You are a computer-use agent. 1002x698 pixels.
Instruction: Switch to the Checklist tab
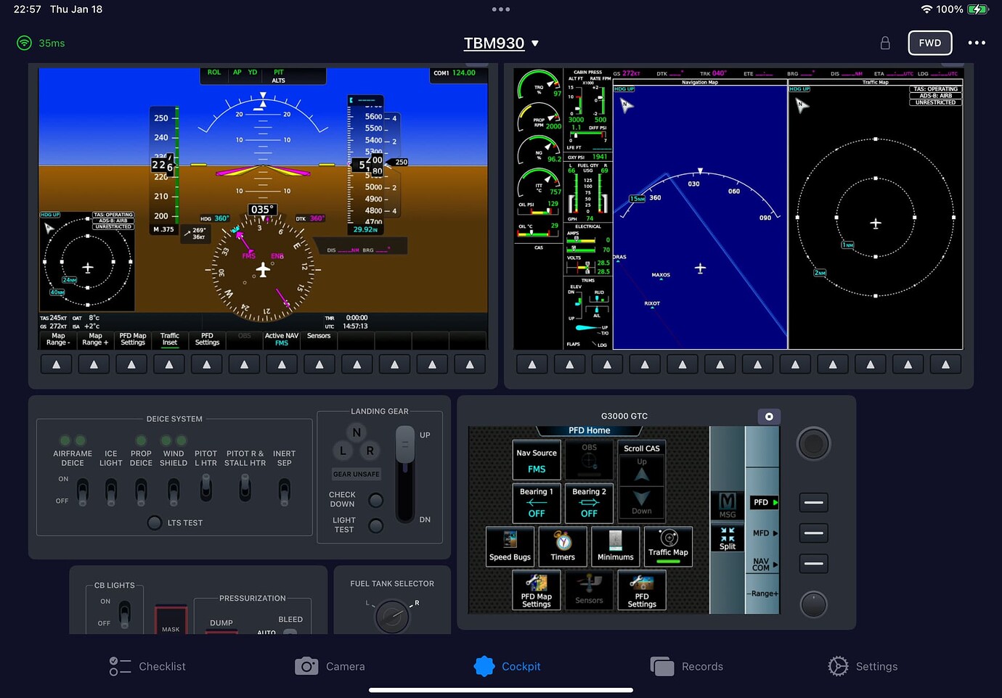(x=147, y=666)
